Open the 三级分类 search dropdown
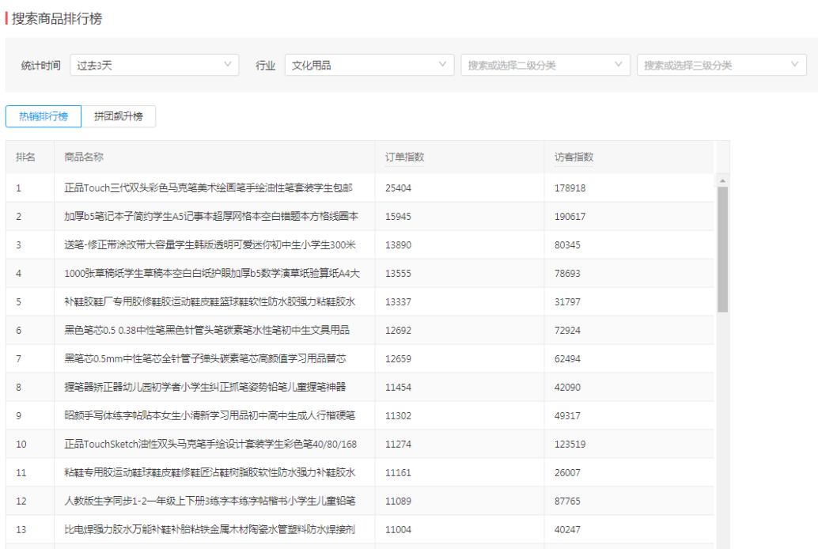 coord(721,66)
